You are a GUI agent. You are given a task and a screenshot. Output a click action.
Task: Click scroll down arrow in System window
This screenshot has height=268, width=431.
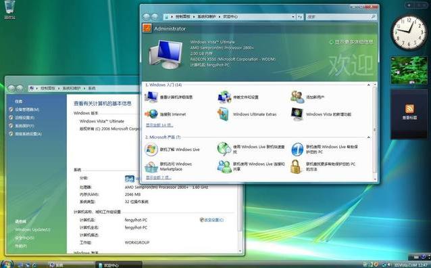point(240,251)
